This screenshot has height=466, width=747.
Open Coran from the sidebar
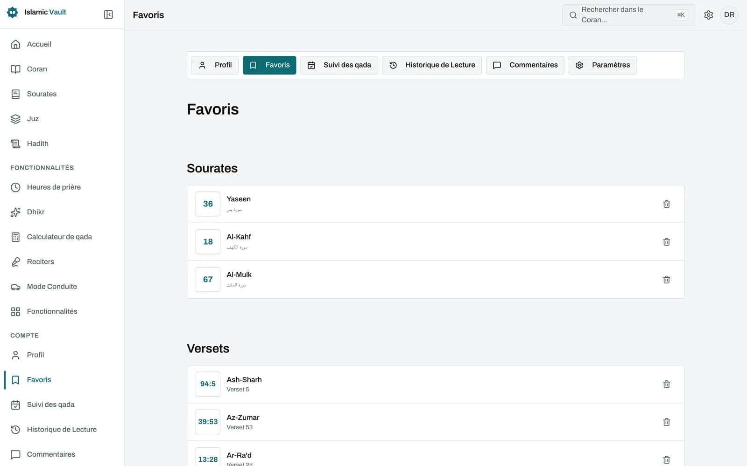click(62, 69)
